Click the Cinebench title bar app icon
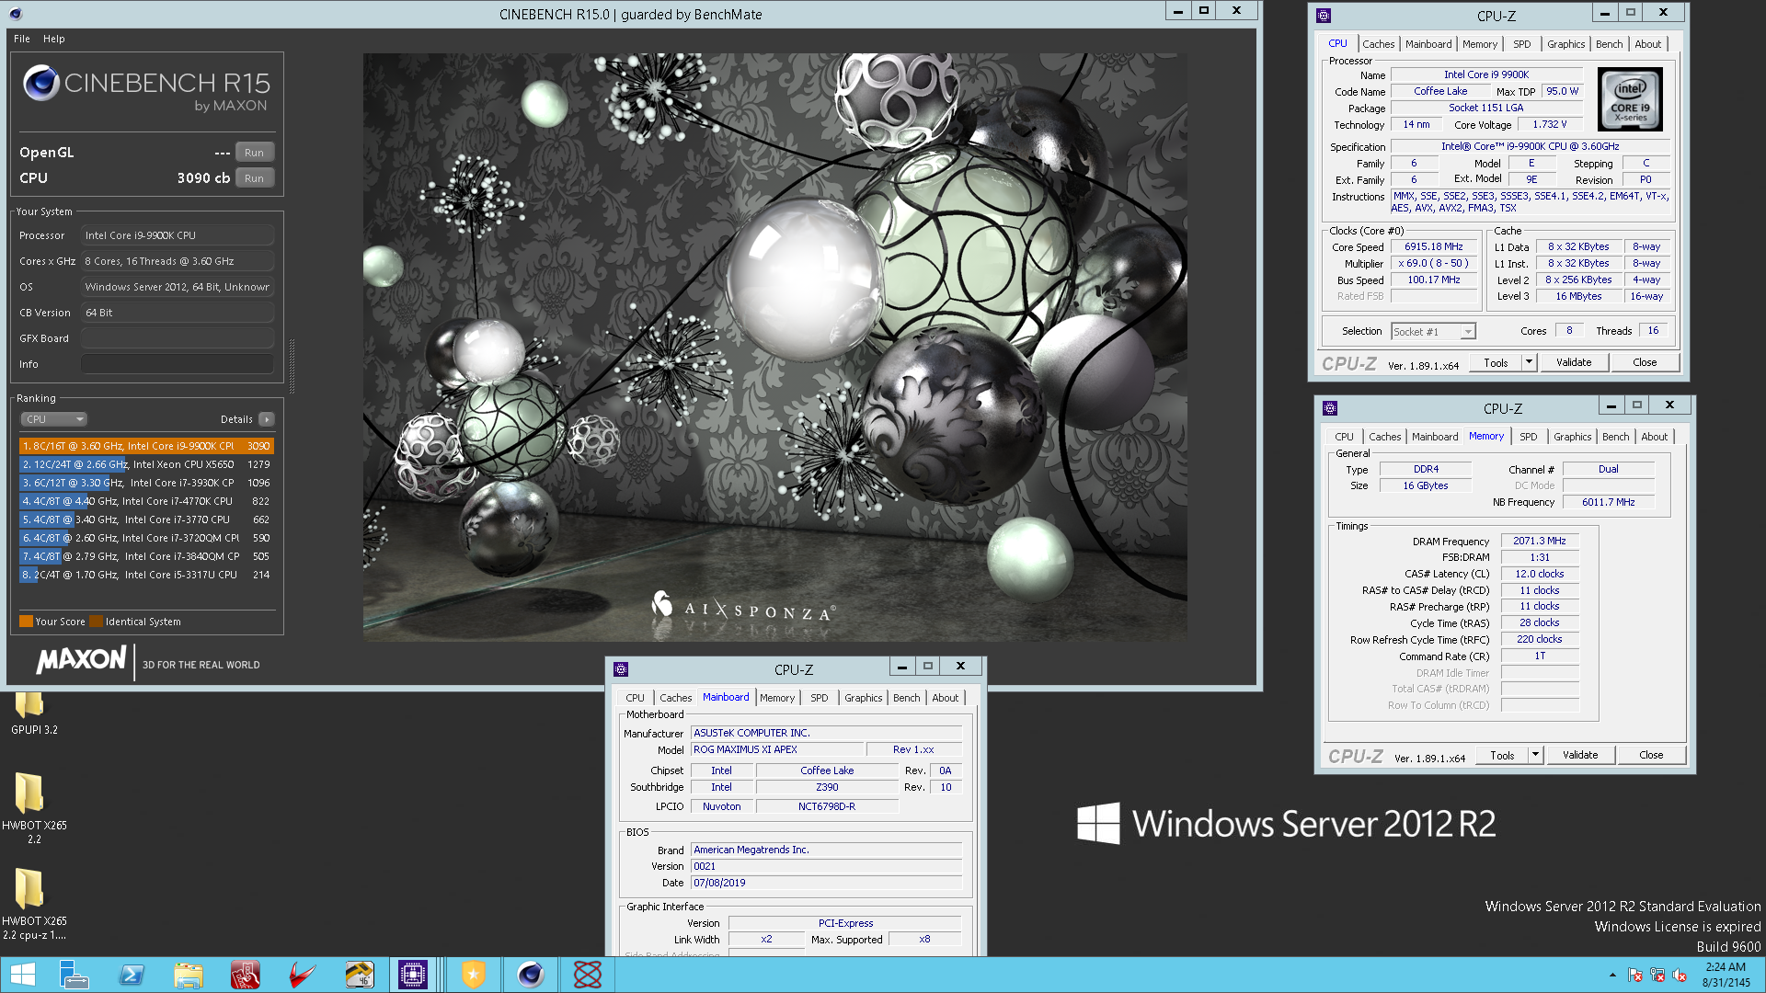The image size is (1766, 993). [x=16, y=14]
